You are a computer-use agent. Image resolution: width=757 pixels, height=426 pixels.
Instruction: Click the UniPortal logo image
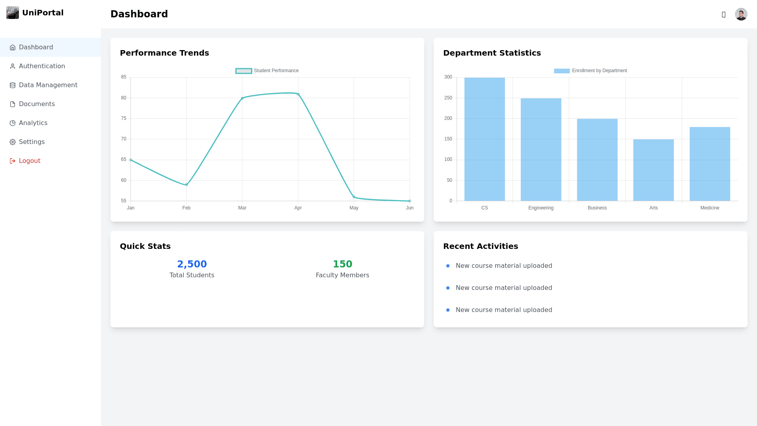tap(13, 13)
